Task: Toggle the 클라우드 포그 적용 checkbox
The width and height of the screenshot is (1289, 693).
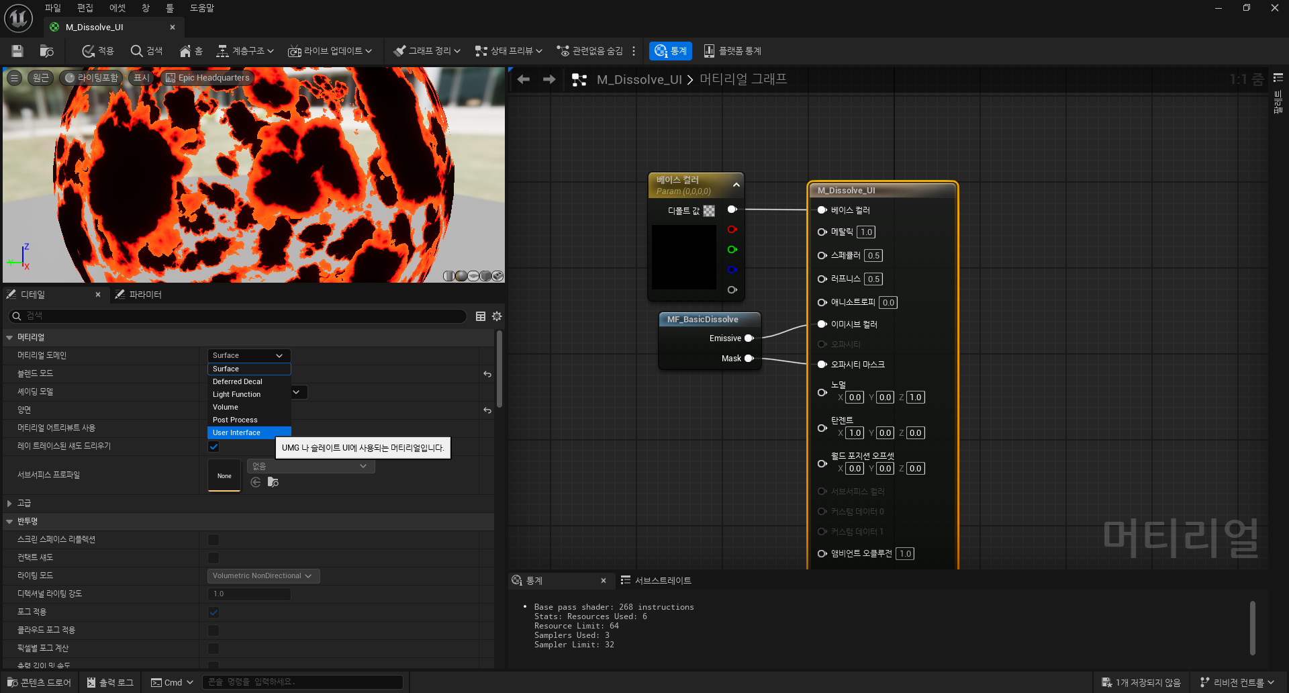Action: [x=213, y=631]
